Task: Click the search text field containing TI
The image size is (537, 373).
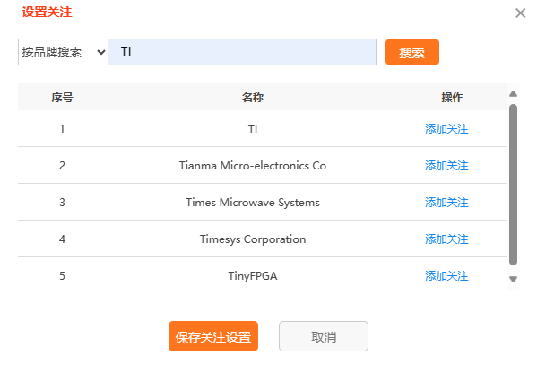Action: tap(242, 52)
